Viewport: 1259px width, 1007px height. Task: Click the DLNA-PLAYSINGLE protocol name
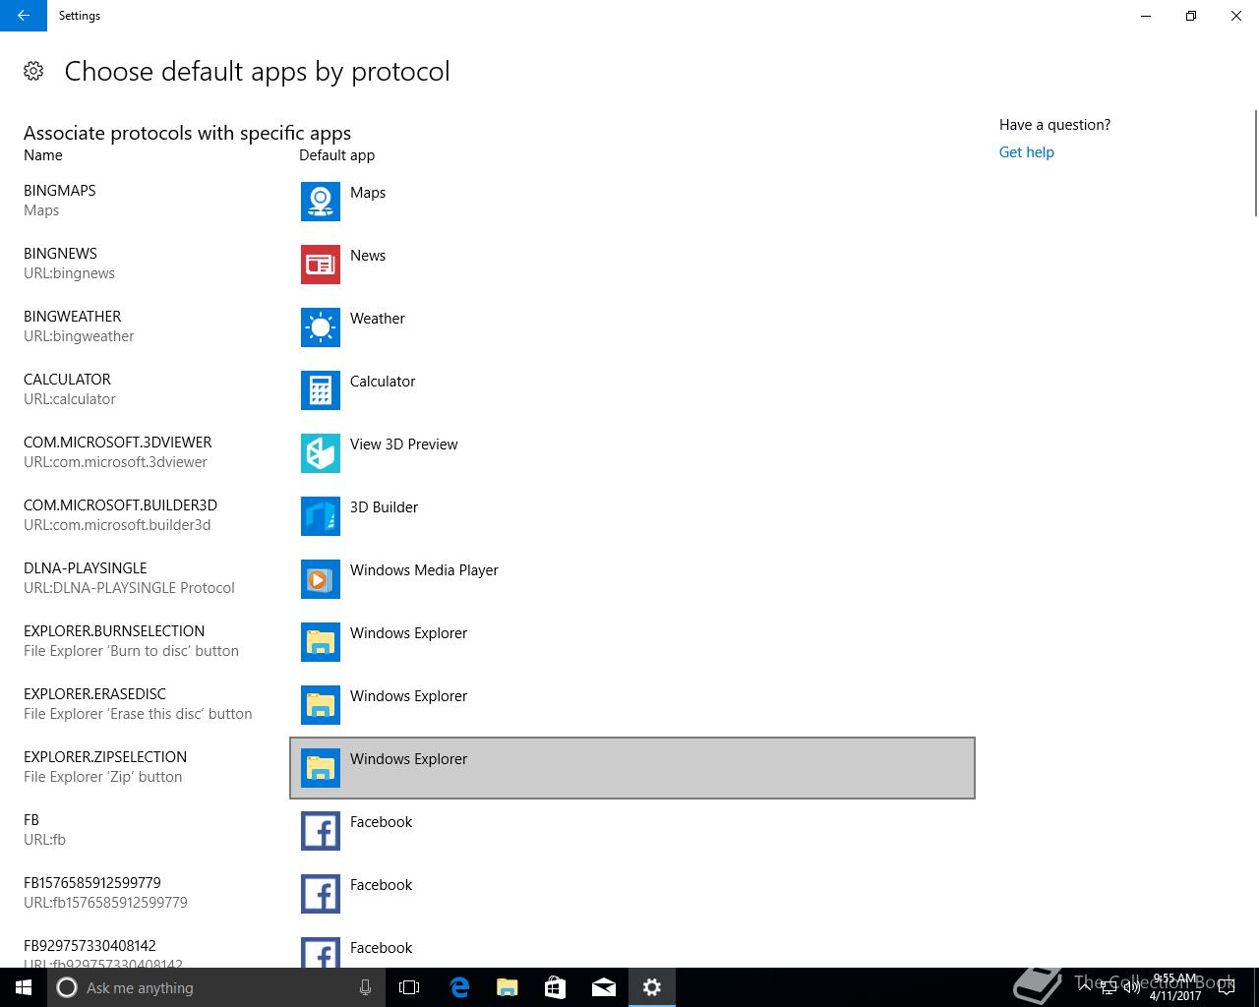[86, 568]
